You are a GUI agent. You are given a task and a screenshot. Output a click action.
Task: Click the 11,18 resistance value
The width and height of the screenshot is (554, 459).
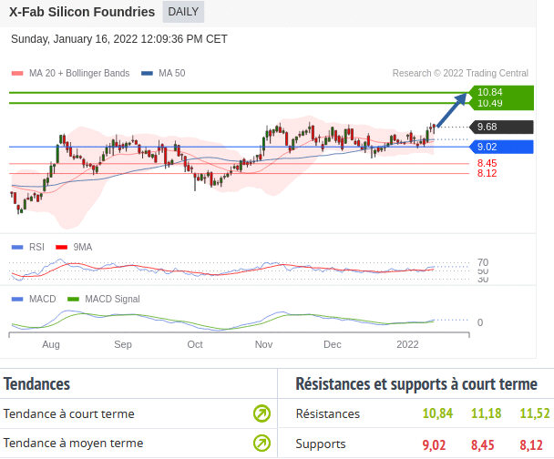pos(486,413)
